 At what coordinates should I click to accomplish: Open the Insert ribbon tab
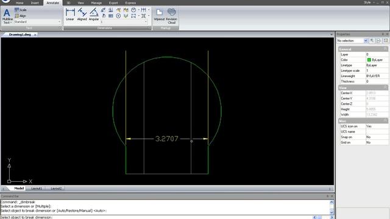tap(35, 3)
